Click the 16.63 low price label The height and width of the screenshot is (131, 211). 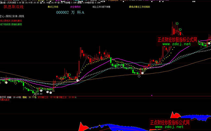pos(40,94)
